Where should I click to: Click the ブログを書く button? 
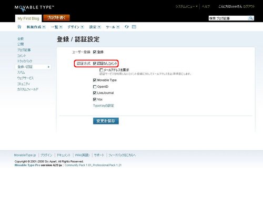click(56, 18)
